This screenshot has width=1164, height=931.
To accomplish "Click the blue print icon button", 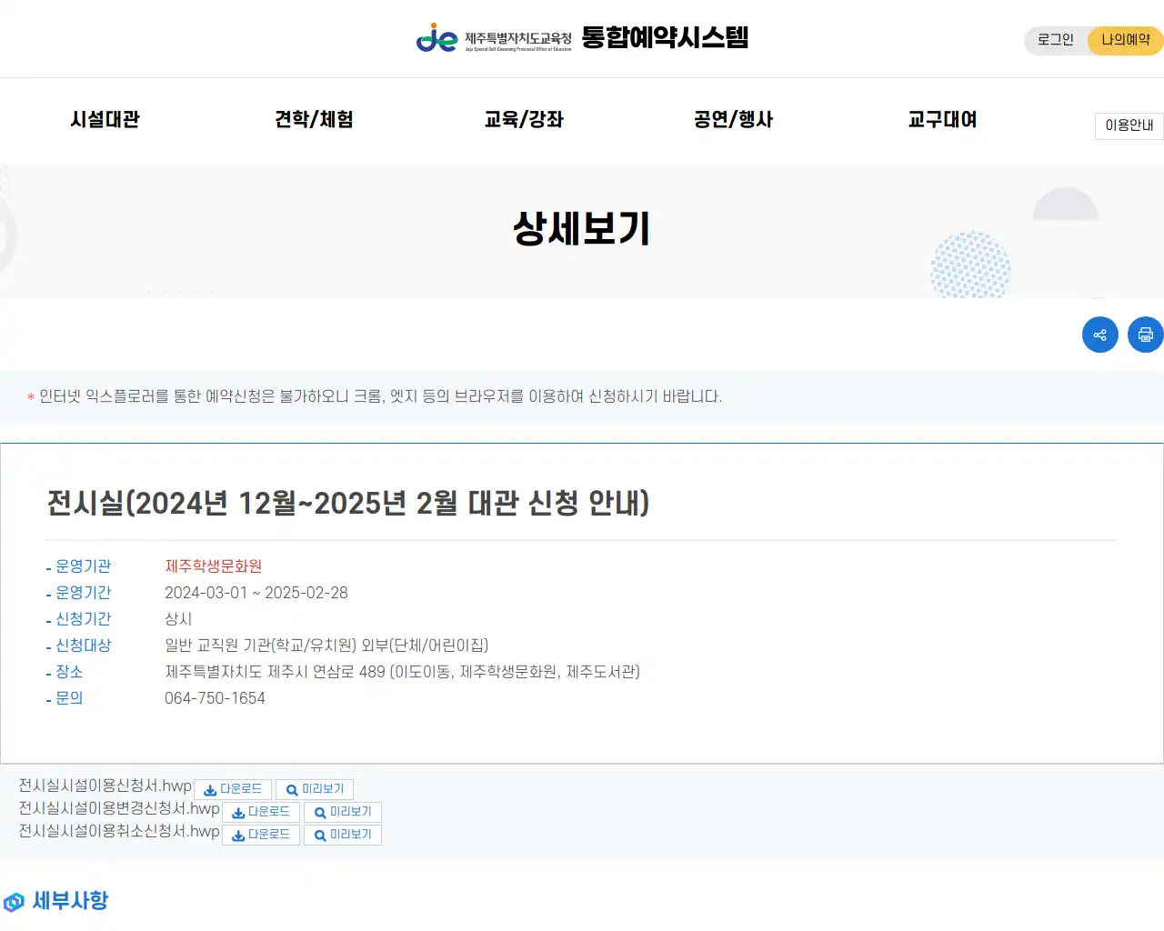I will pyautogui.click(x=1145, y=335).
